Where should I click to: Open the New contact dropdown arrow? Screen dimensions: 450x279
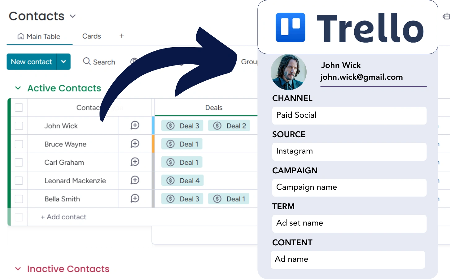tap(63, 61)
